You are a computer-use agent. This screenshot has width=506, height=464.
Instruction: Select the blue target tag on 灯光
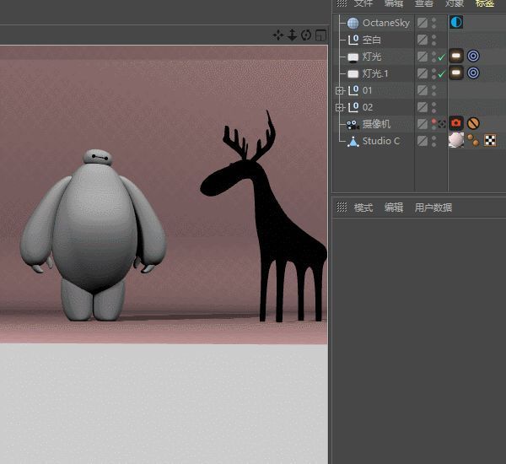point(473,56)
